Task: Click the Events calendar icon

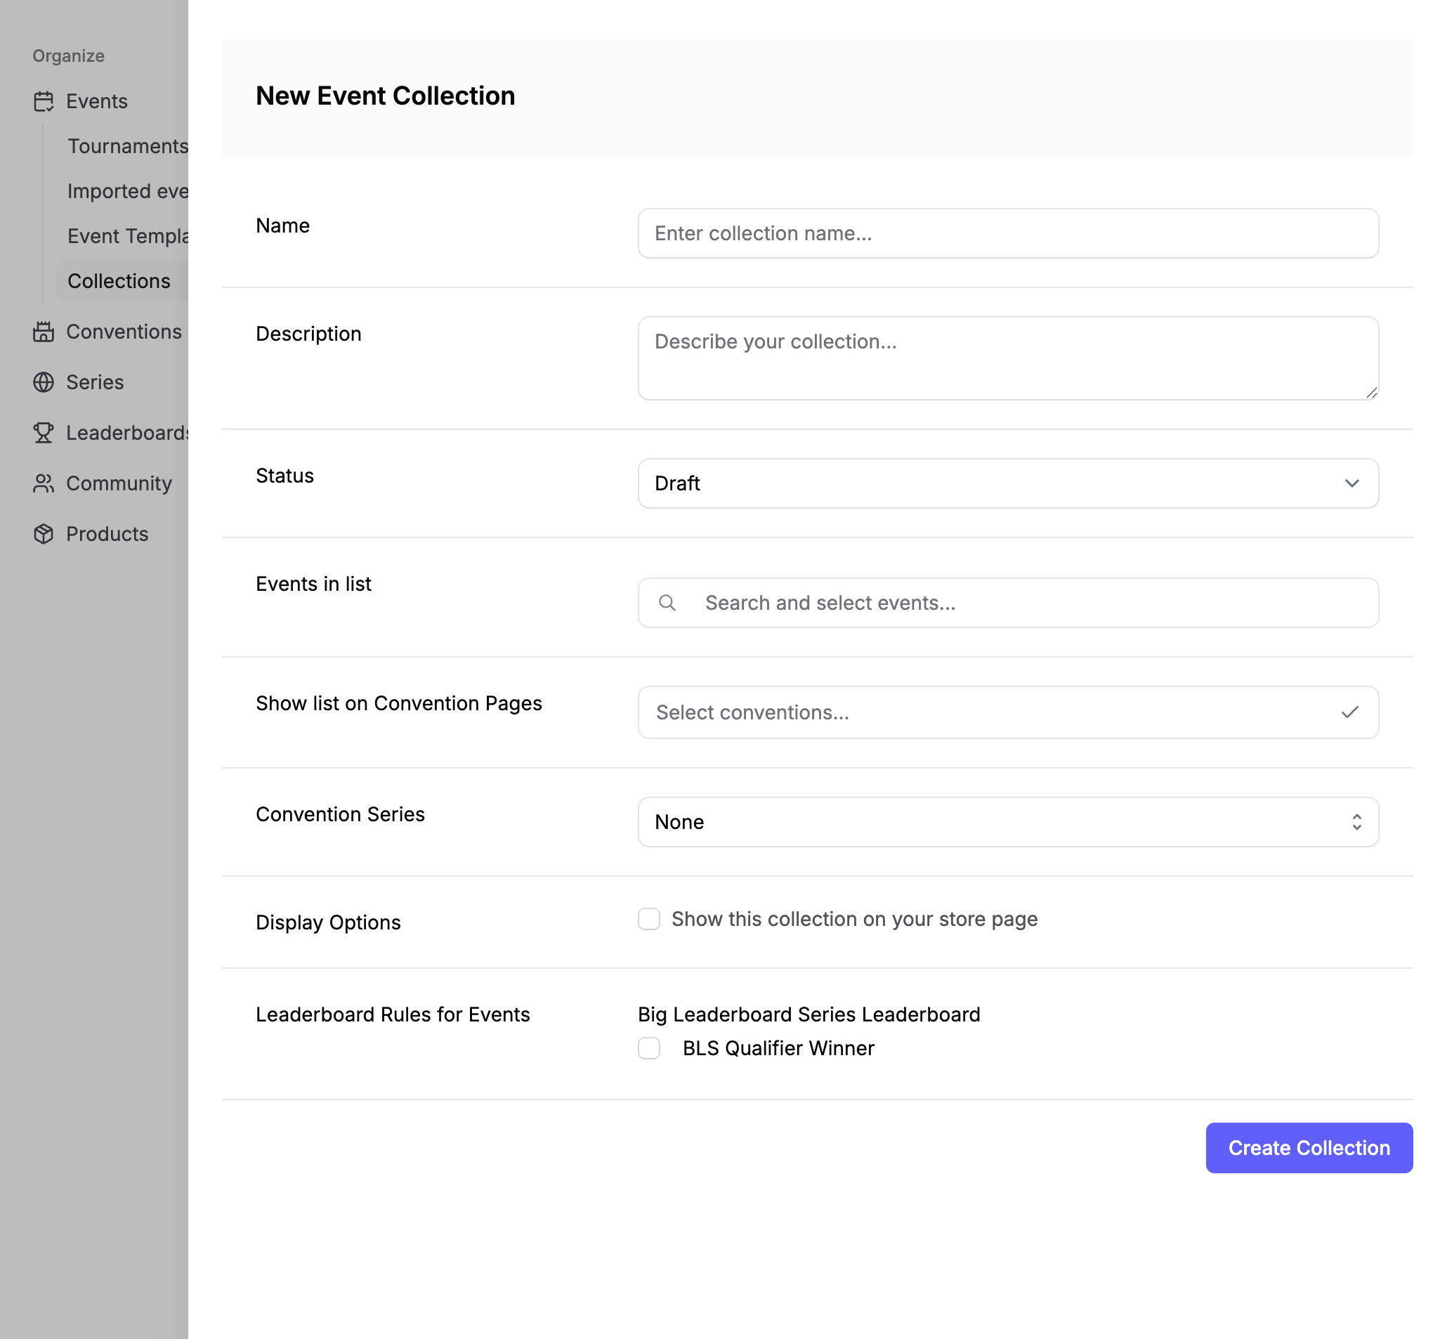Action: (44, 101)
